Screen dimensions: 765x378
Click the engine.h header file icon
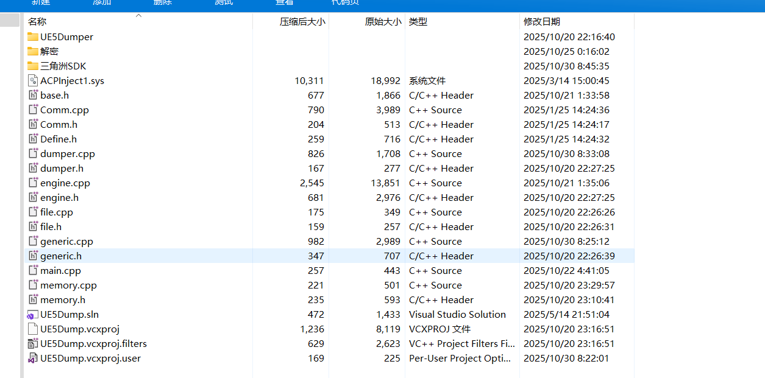pyautogui.click(x=34, y=197)
